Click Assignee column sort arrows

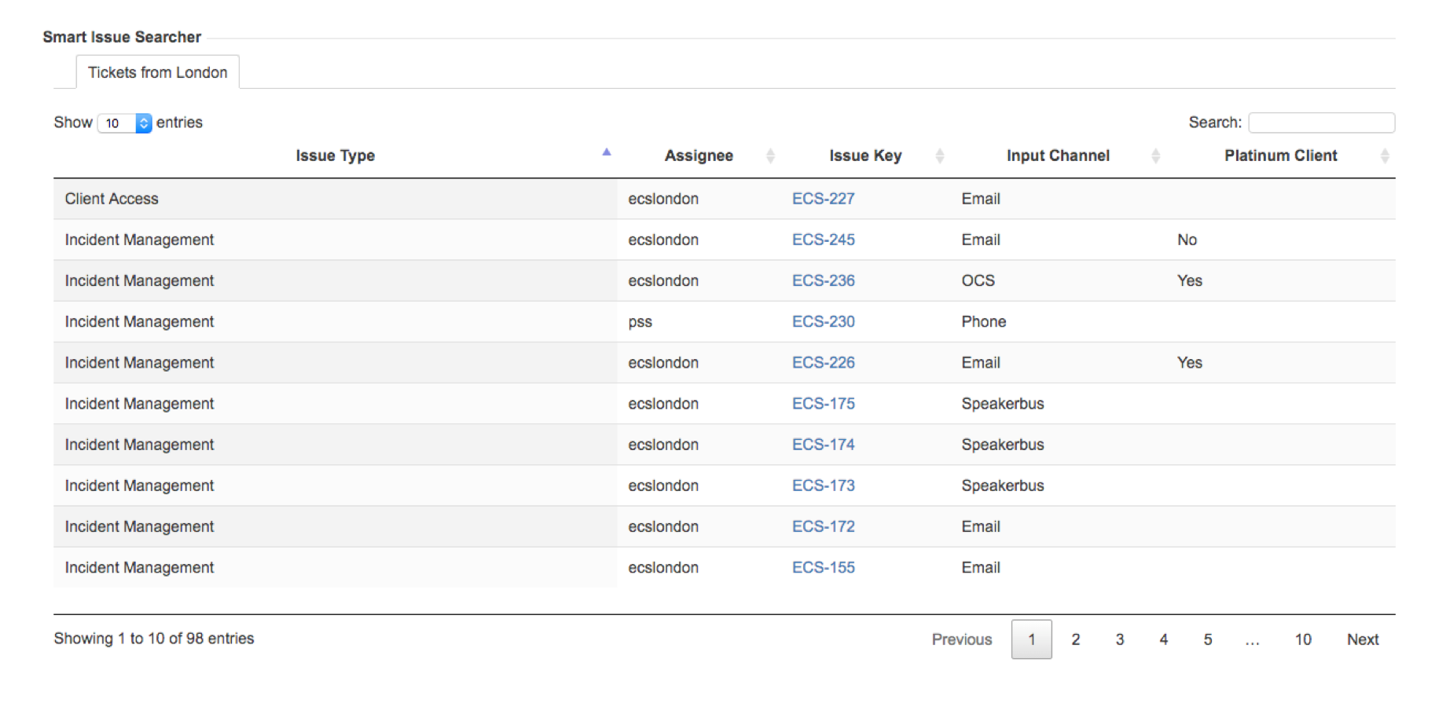(770, 156)
